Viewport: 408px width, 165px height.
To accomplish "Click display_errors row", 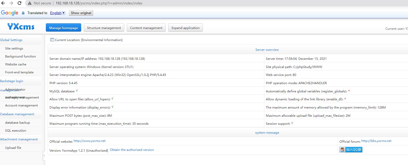I will (156, 107).
